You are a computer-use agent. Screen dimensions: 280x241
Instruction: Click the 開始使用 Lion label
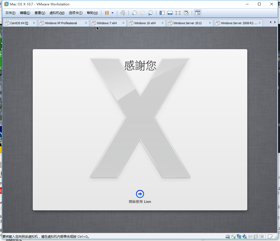click(140, 202)
